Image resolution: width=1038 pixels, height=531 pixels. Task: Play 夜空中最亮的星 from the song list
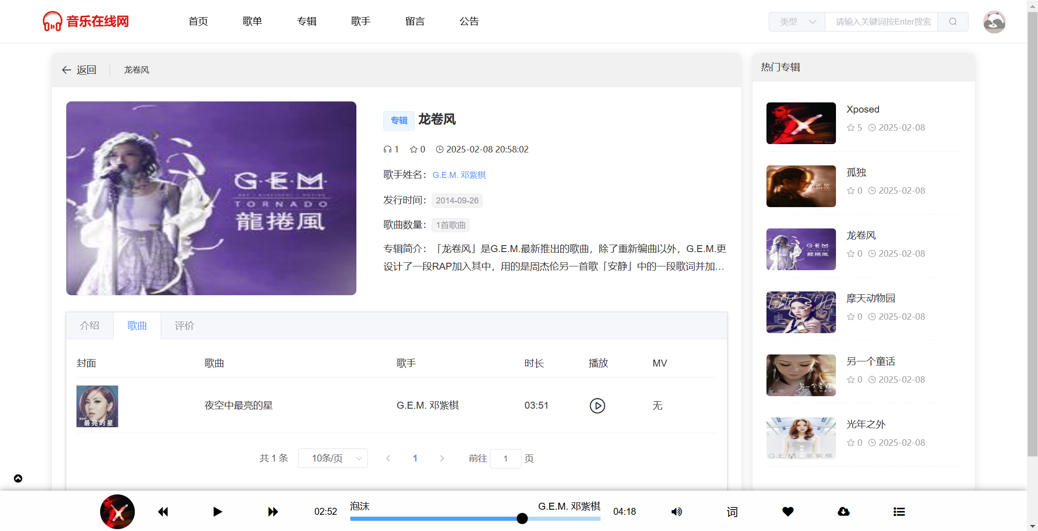(597, 405)
